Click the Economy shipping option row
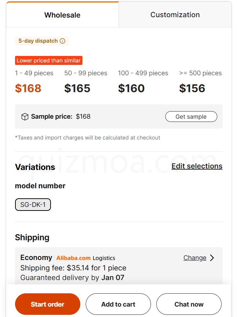 119,266
